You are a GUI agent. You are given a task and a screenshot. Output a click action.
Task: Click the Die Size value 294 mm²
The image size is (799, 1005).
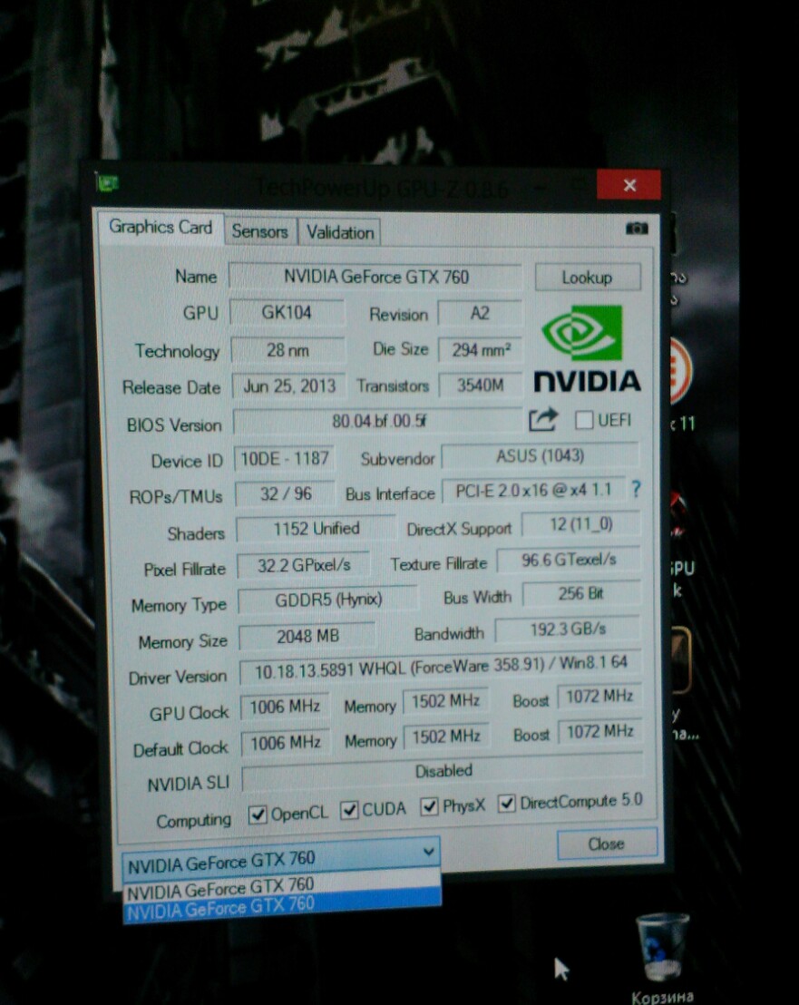point(480,349)
